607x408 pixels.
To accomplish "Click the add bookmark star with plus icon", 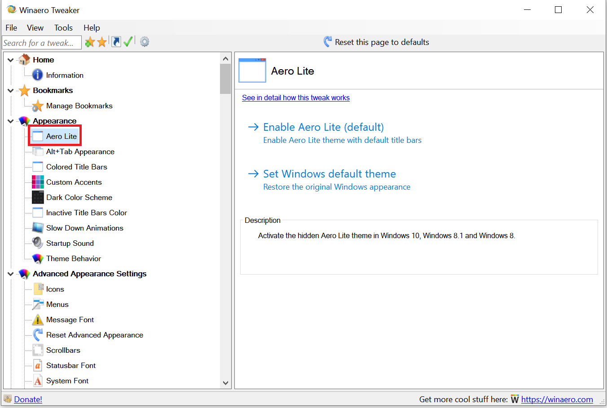I will coord(90,42).
